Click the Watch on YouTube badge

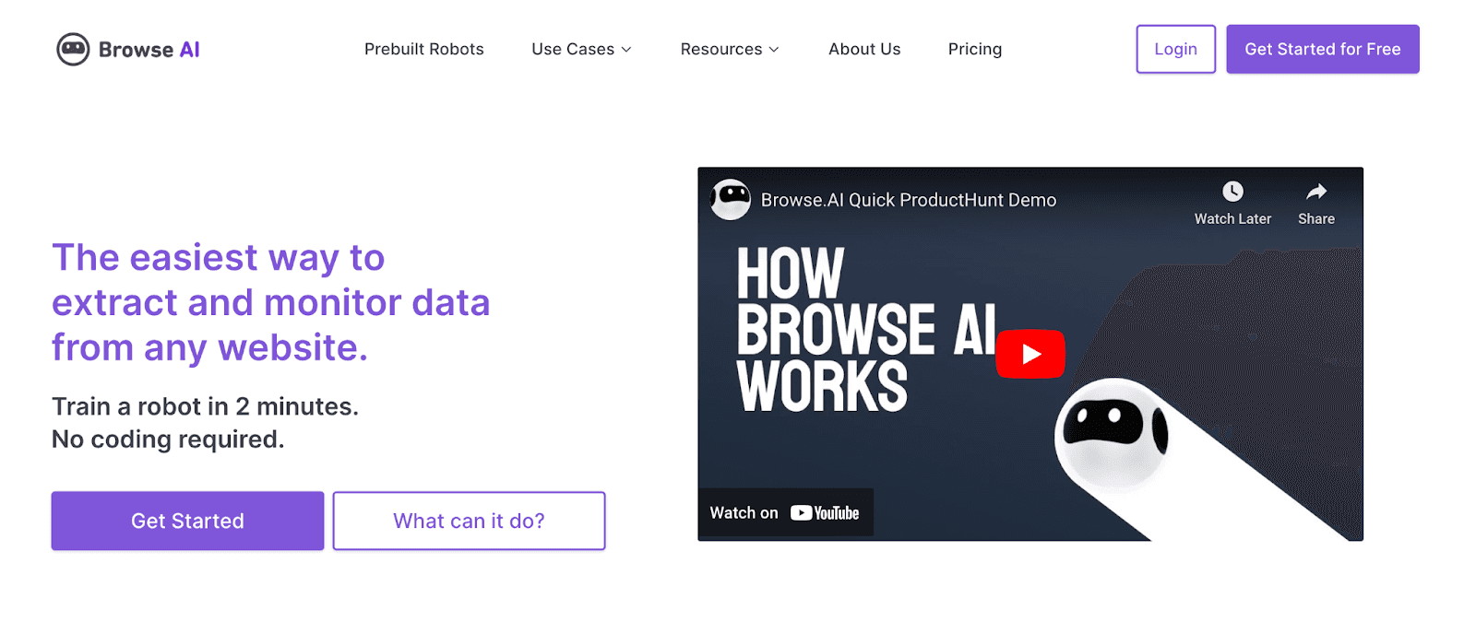pyautogui.click(x=785, y=513)
